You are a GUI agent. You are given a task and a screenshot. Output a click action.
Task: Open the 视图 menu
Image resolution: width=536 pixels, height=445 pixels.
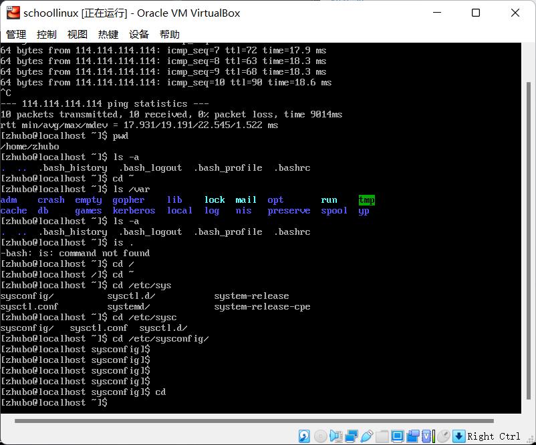[78, 35]
